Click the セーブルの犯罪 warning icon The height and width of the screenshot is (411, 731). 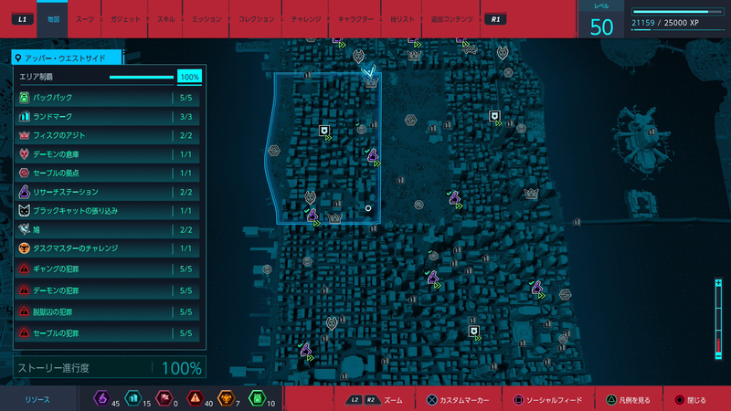(x=25, y=332)
